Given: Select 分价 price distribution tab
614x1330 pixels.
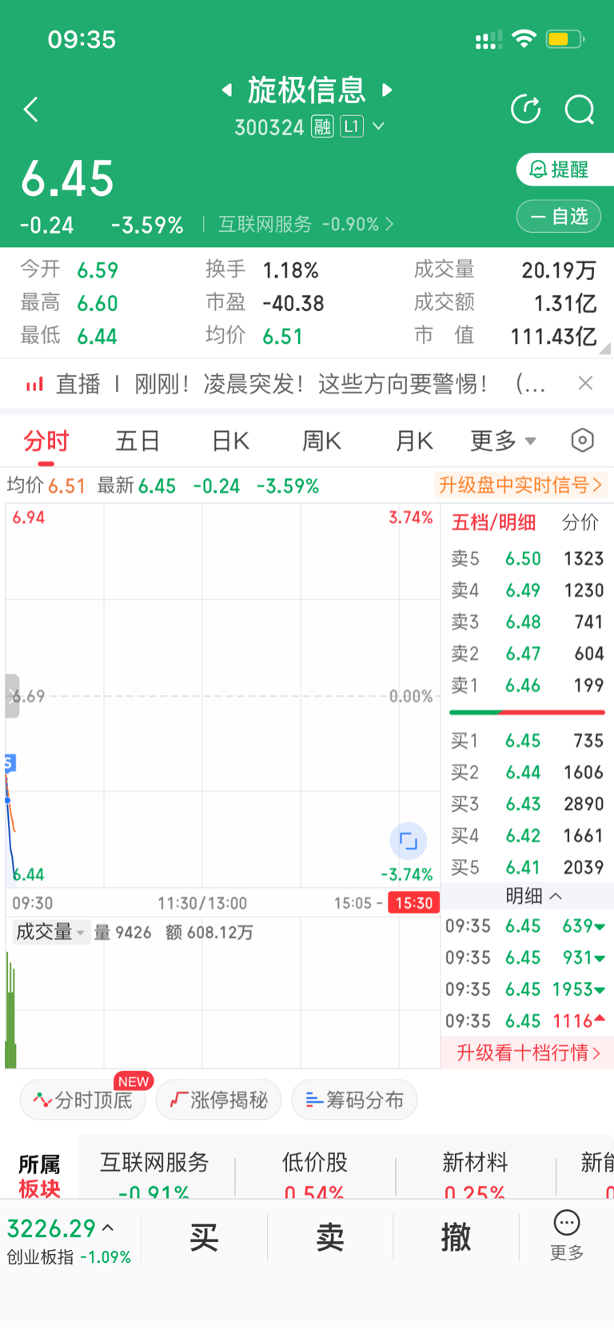Looking at the screenshot, I should click(580, 523).
